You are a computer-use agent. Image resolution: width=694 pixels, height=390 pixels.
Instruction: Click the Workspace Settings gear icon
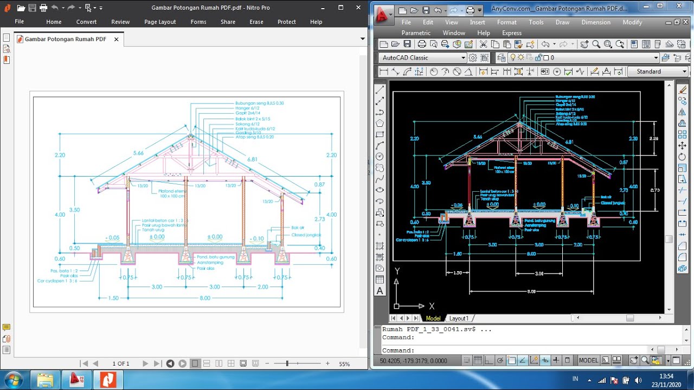coord(473,57)
